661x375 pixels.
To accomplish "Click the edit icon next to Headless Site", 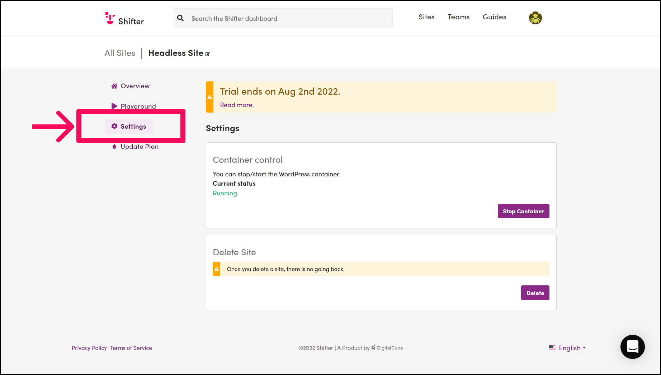I will pos(207,54).
